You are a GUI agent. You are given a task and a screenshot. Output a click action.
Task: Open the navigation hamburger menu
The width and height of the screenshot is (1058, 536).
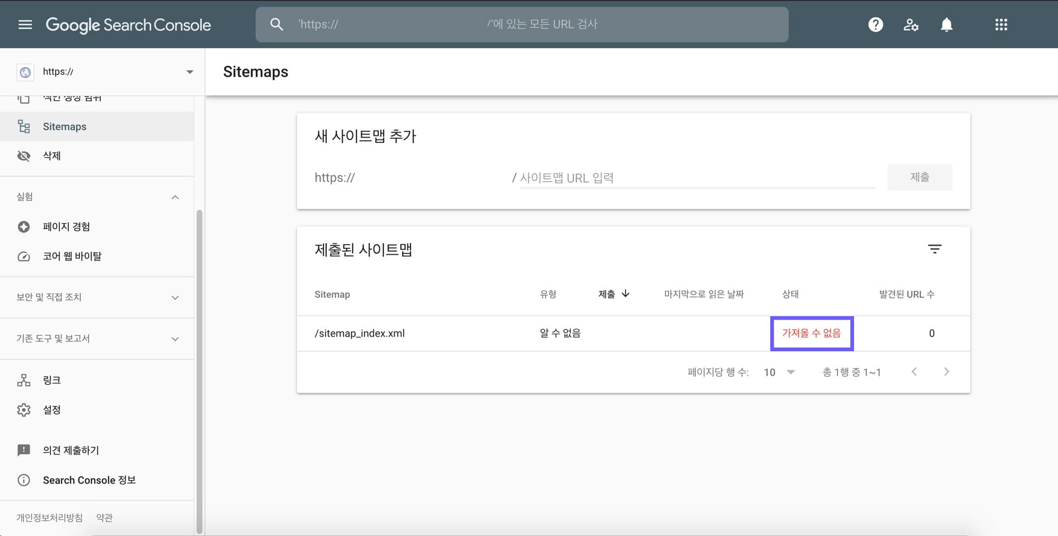[x=25, y=24]
